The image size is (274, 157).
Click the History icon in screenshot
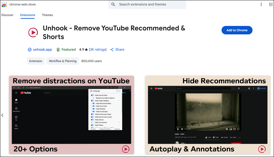[x=16, y=126]
